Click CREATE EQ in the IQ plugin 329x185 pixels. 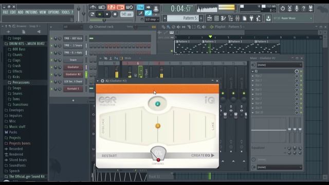click(x=203, y=155)
